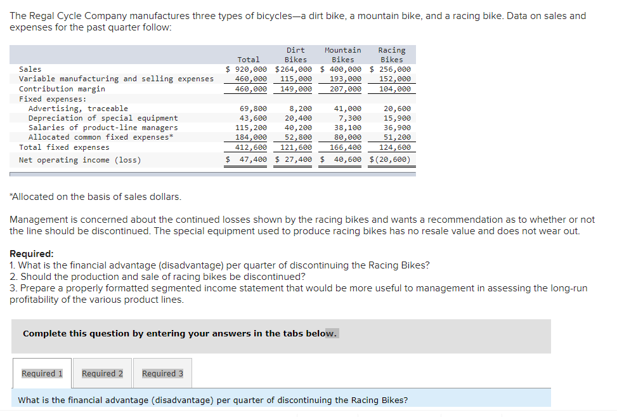Viewport: 617px width, 417px height.
Task: Click Dirt Bikes sales $264,000
Action: [x=293, y=69]
